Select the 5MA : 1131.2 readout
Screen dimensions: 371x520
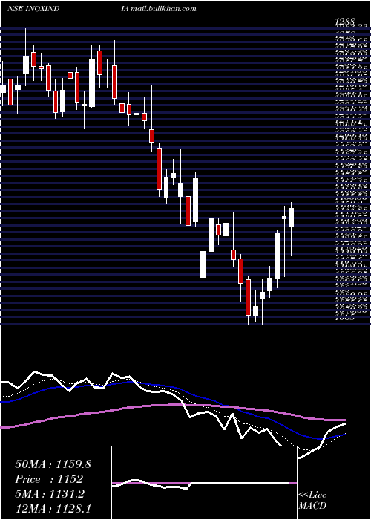point(50,494)
